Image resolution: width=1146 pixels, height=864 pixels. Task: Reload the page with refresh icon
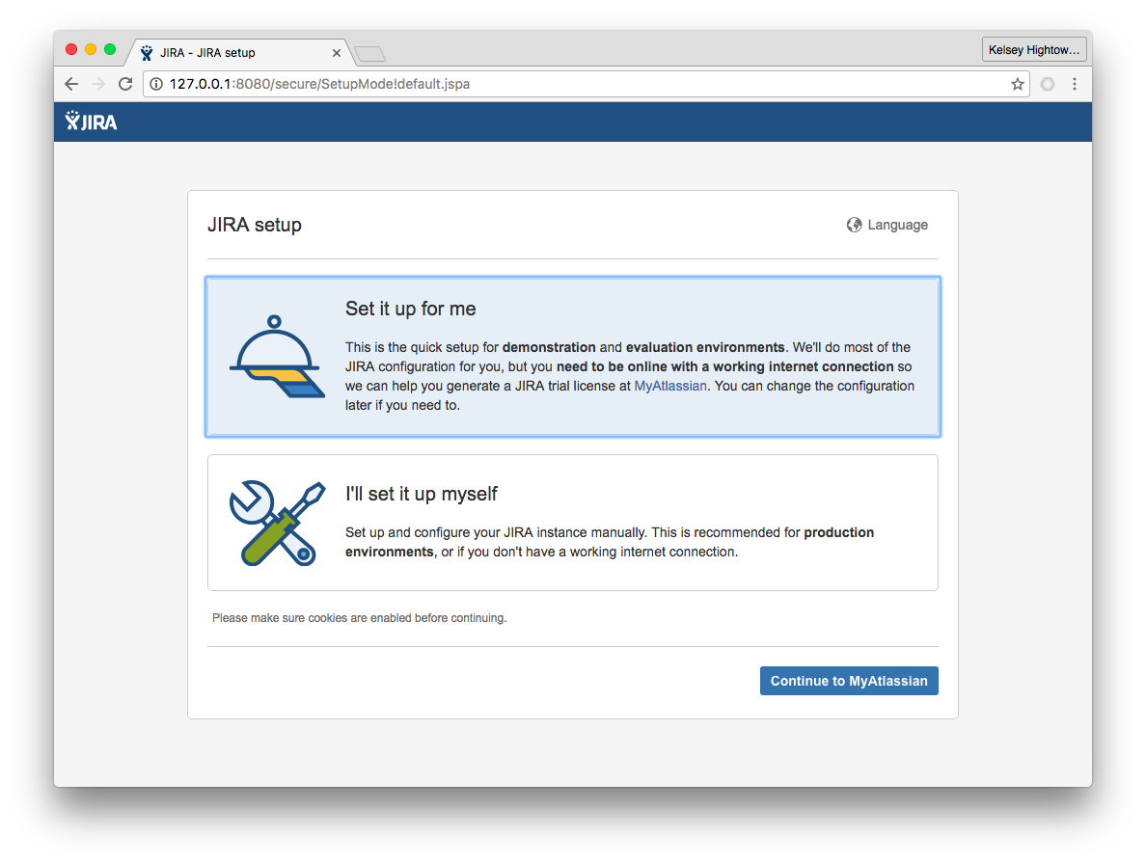click(x=125, y=84)
